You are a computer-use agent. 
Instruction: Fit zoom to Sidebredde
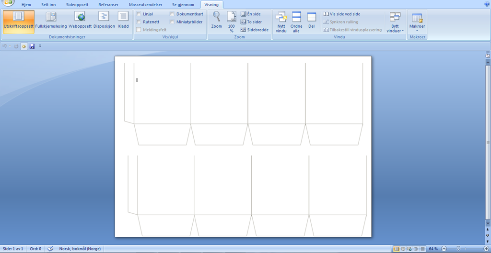[x=255, y=30]
